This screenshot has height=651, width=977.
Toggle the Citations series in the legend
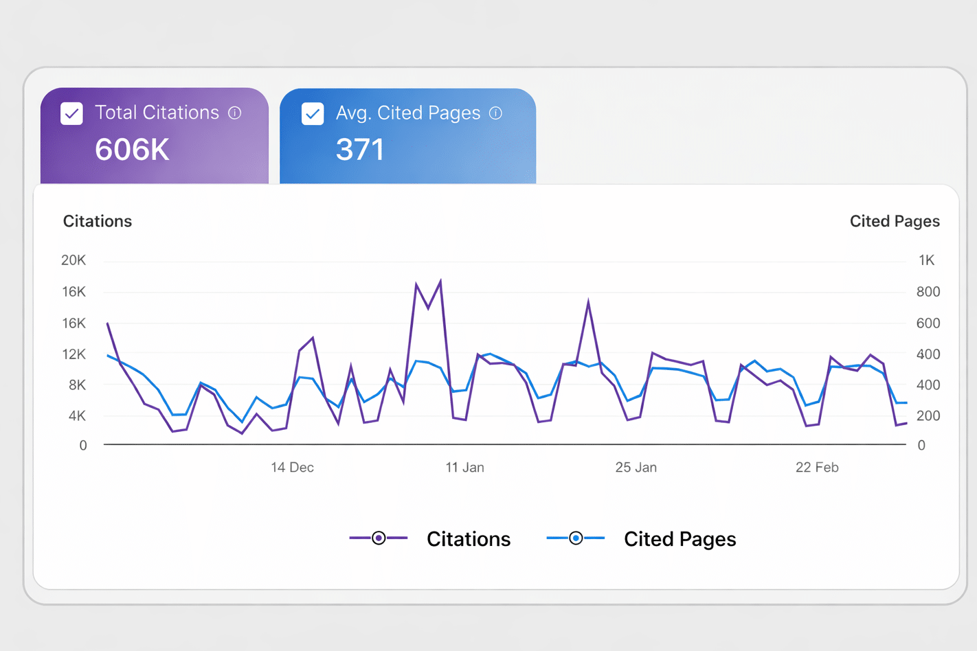pyautogui.click(x=469, y=538)
